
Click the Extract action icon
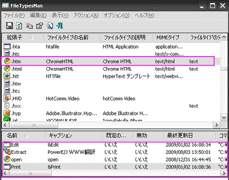[7, 152]
